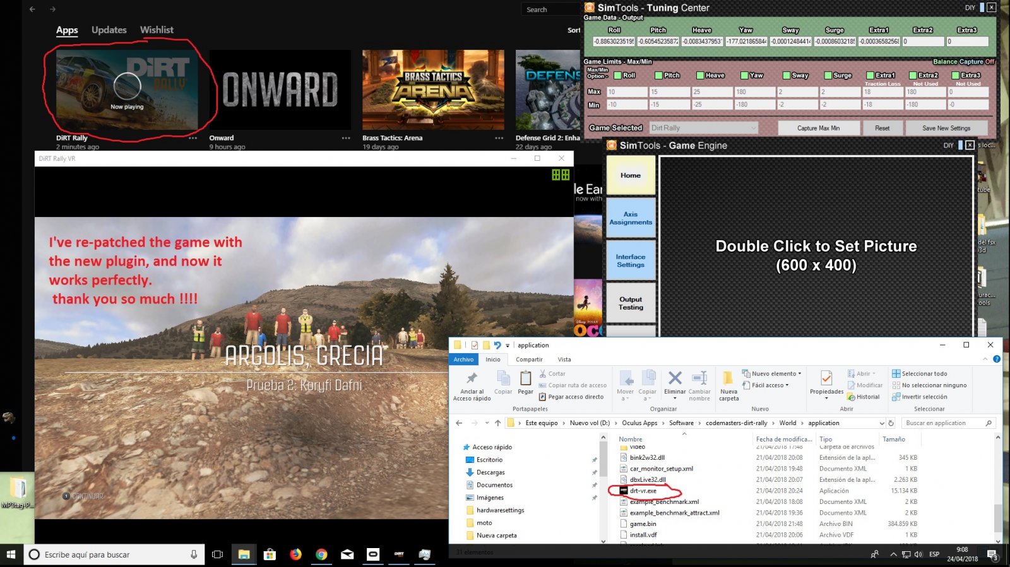Image resolution: width=1010 pixels, height=567 pixels.
Task: Click the Microsoft Store taskbar icon
Action: click(x=270, y=554)
